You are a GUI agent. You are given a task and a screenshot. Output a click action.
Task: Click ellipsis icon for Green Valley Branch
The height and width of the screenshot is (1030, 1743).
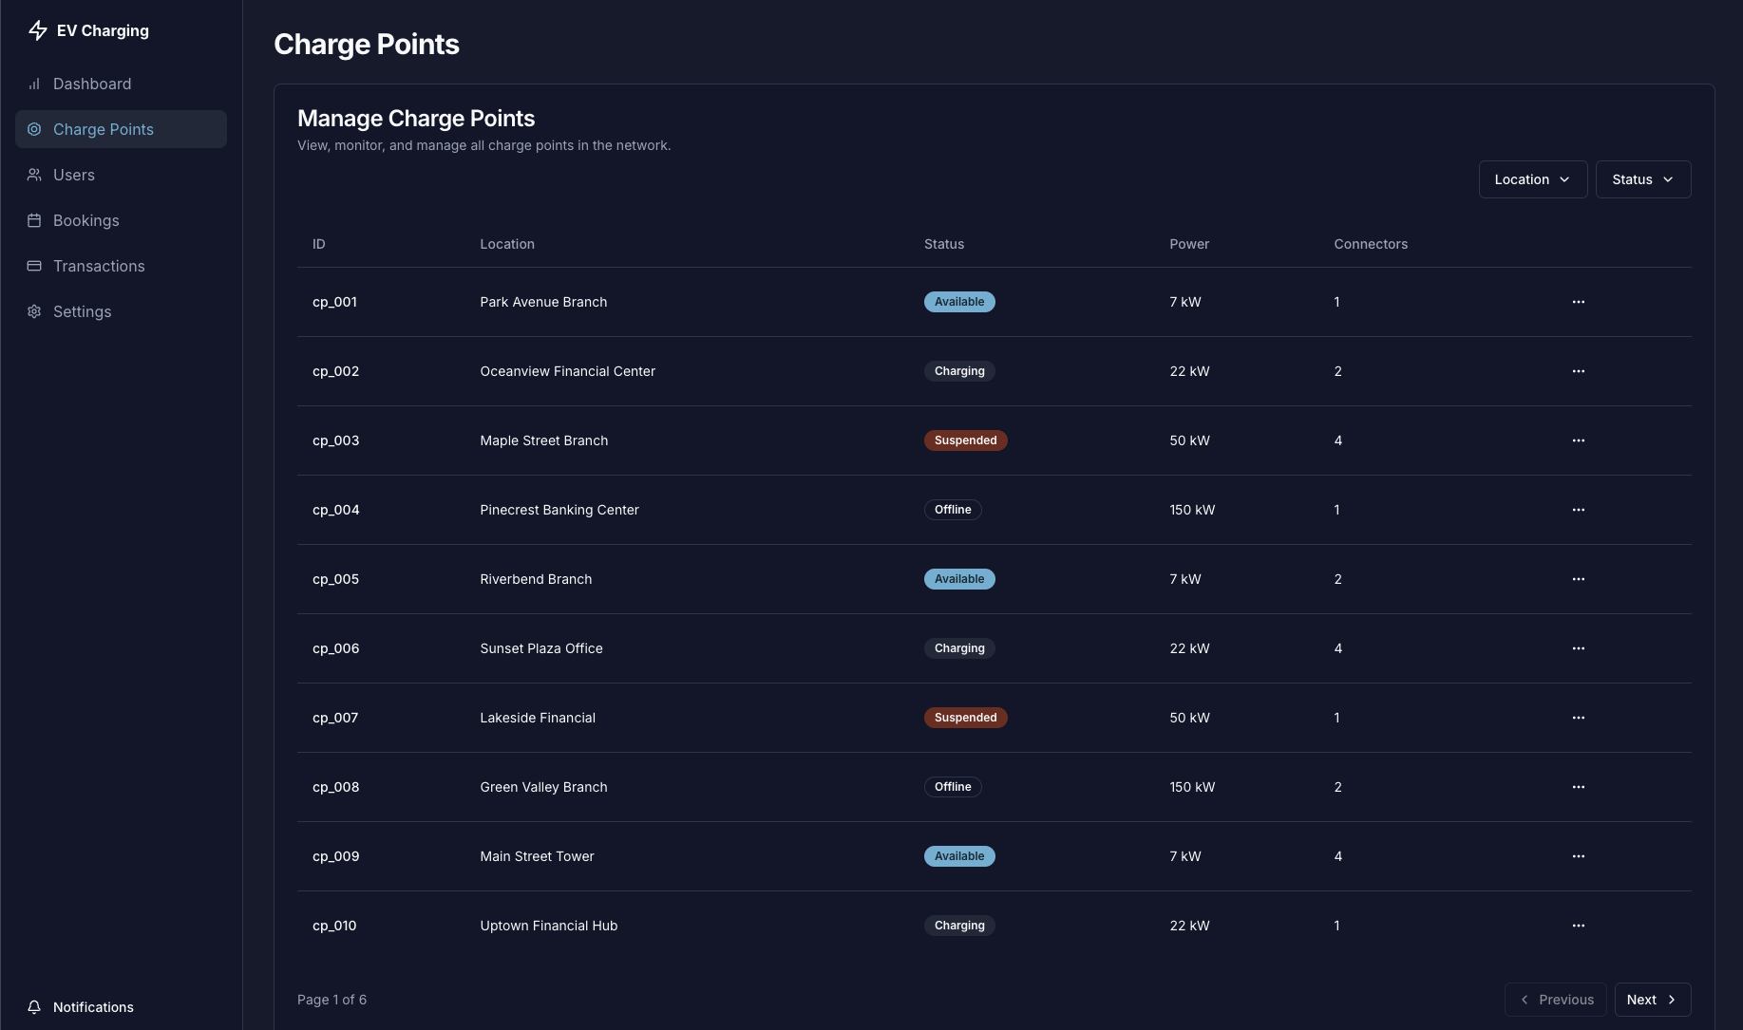pyautogui.click(x=1578, y=787)
